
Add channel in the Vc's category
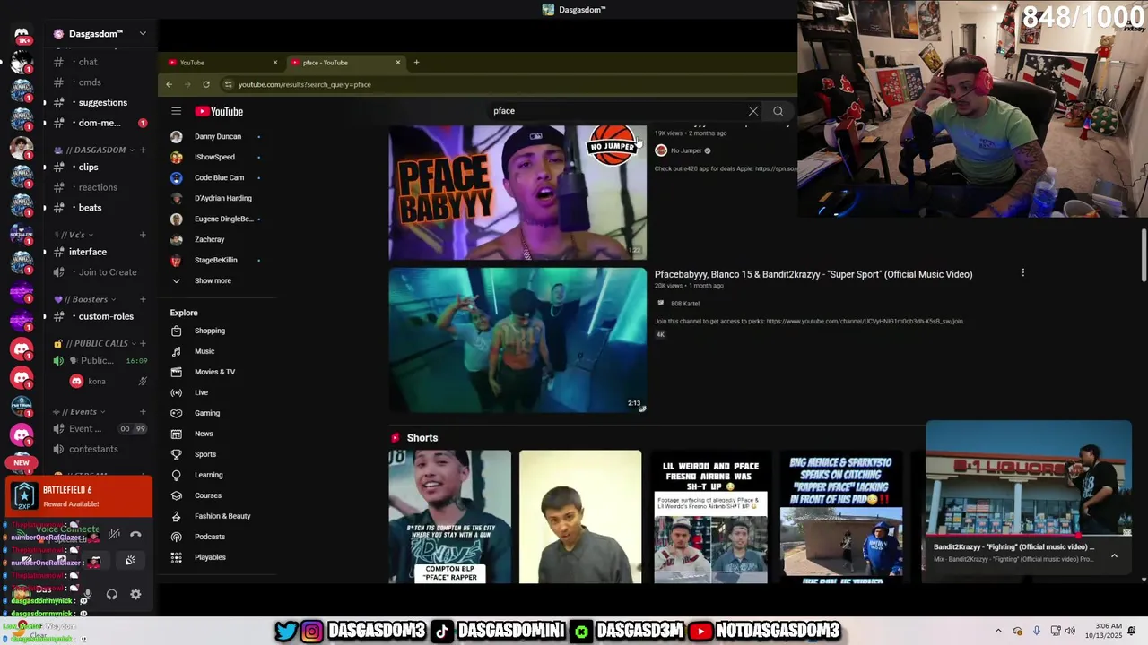click(142, 235)
